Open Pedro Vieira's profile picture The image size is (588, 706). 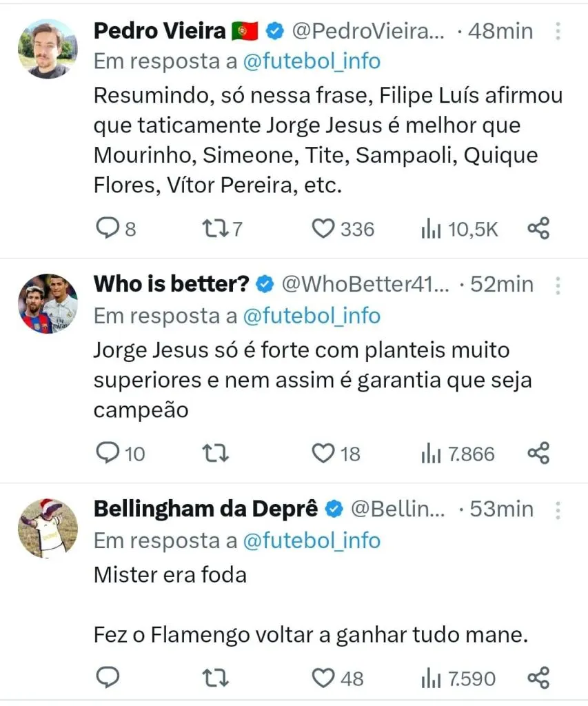47,48
